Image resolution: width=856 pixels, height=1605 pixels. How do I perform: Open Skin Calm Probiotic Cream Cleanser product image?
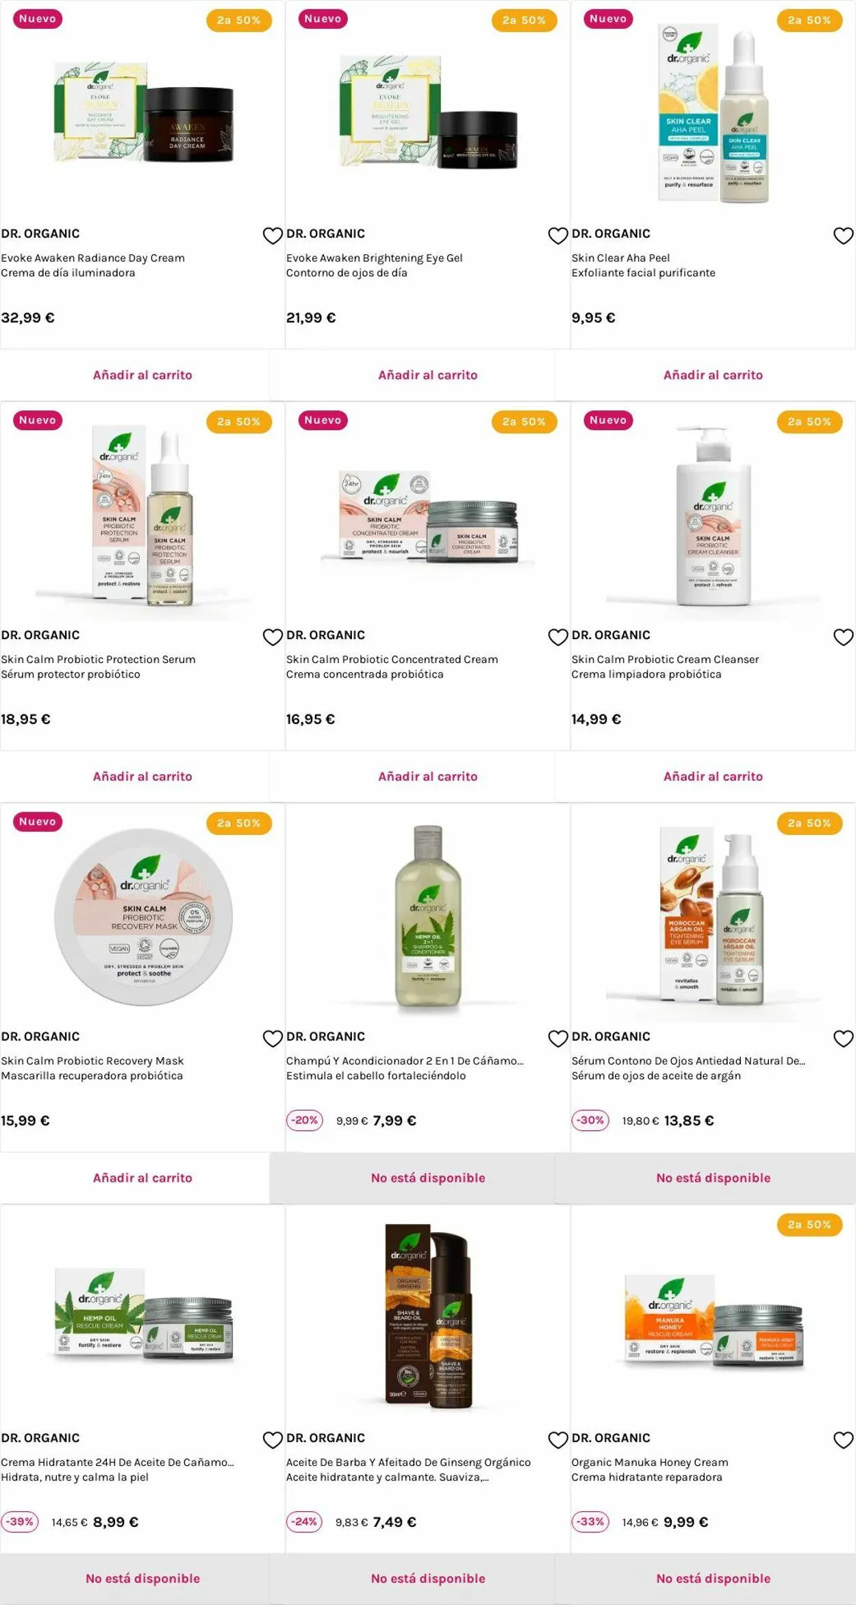coord(713,515)
